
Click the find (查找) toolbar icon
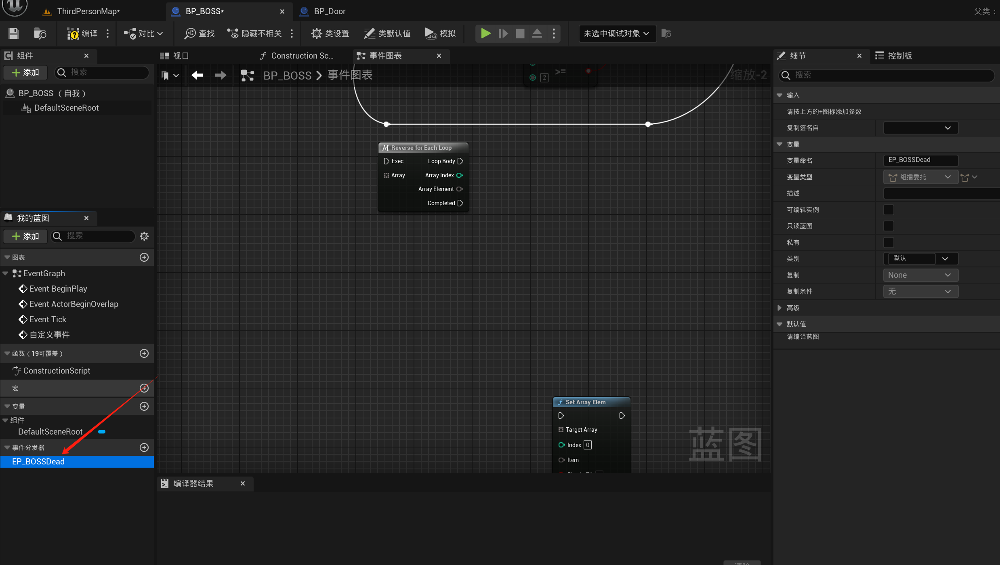(190, 34)
